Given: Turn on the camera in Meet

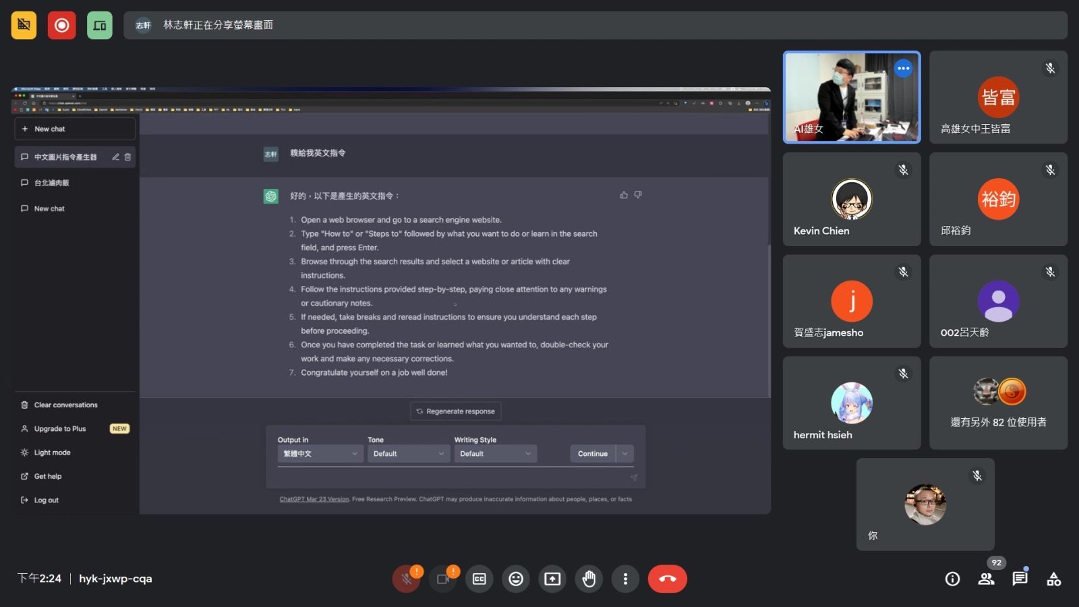Looking at the screenshot, I should tap(442, 579).
